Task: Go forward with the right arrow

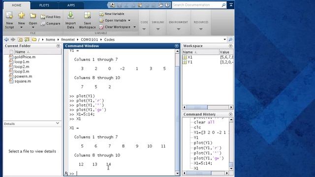Action: click(13, 39)
